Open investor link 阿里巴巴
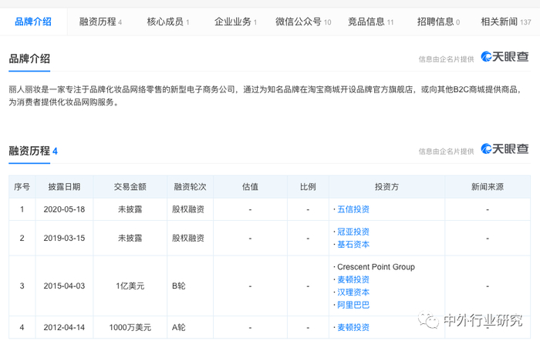Viewport: 540px width, 344px height. [353, 305]
